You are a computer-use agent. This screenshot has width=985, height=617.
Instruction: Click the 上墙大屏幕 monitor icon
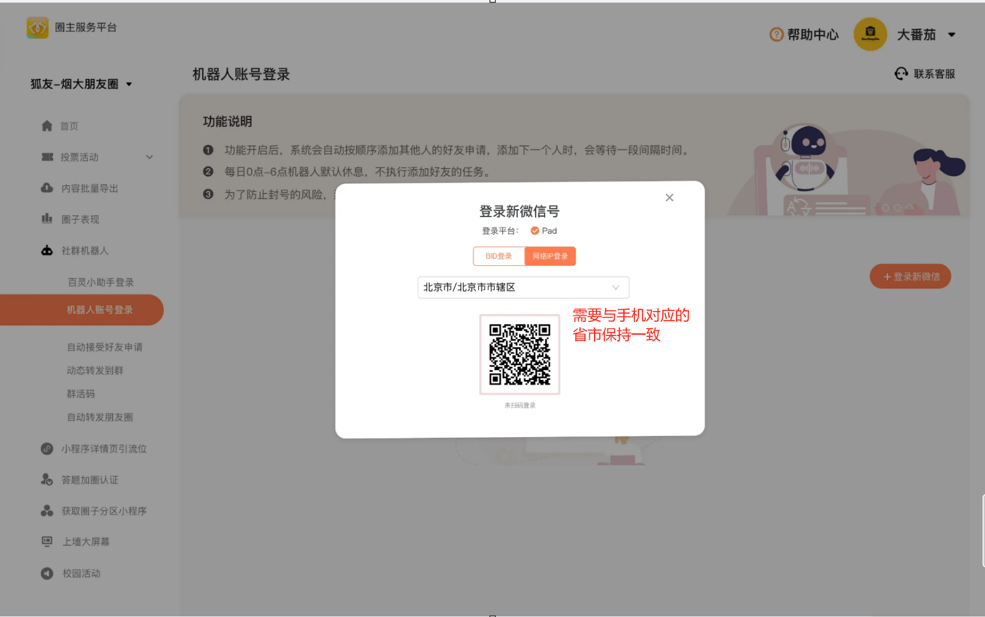[x=47, y=541]
